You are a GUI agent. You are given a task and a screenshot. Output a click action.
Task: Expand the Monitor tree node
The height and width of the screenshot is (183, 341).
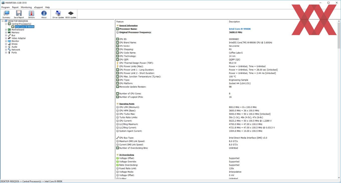pyautogui.click(x=6, y=41)
